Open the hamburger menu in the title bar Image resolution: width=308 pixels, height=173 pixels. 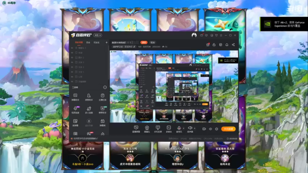point(221,35)
